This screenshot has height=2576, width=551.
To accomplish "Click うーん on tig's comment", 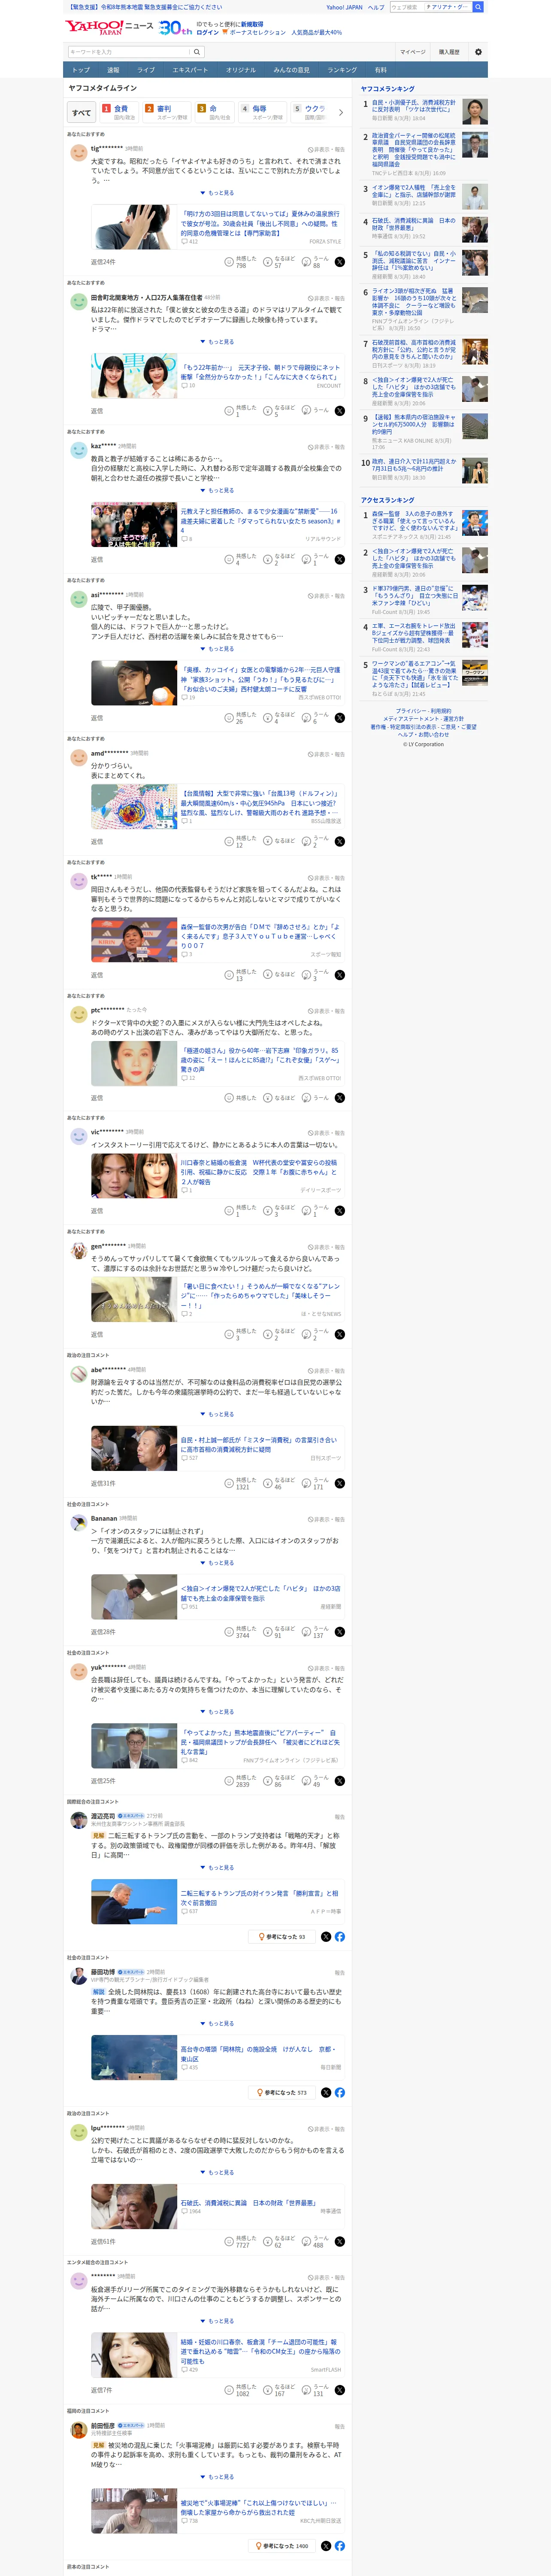I will (x=316, y=262).
